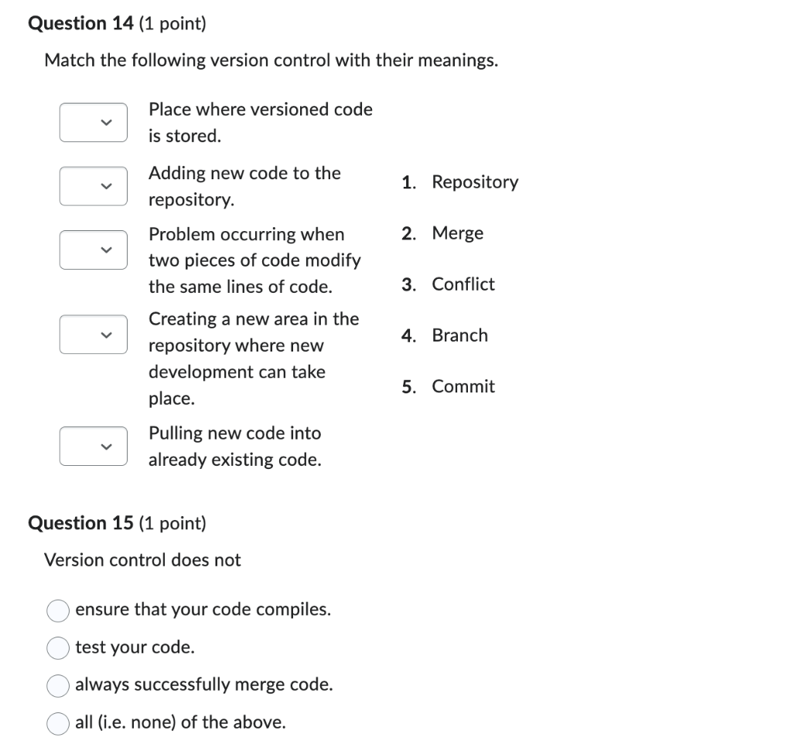Viewport: 792px width, 751px height.
Task: Click the 'Conflict' answer option
Action: (463, 284)
